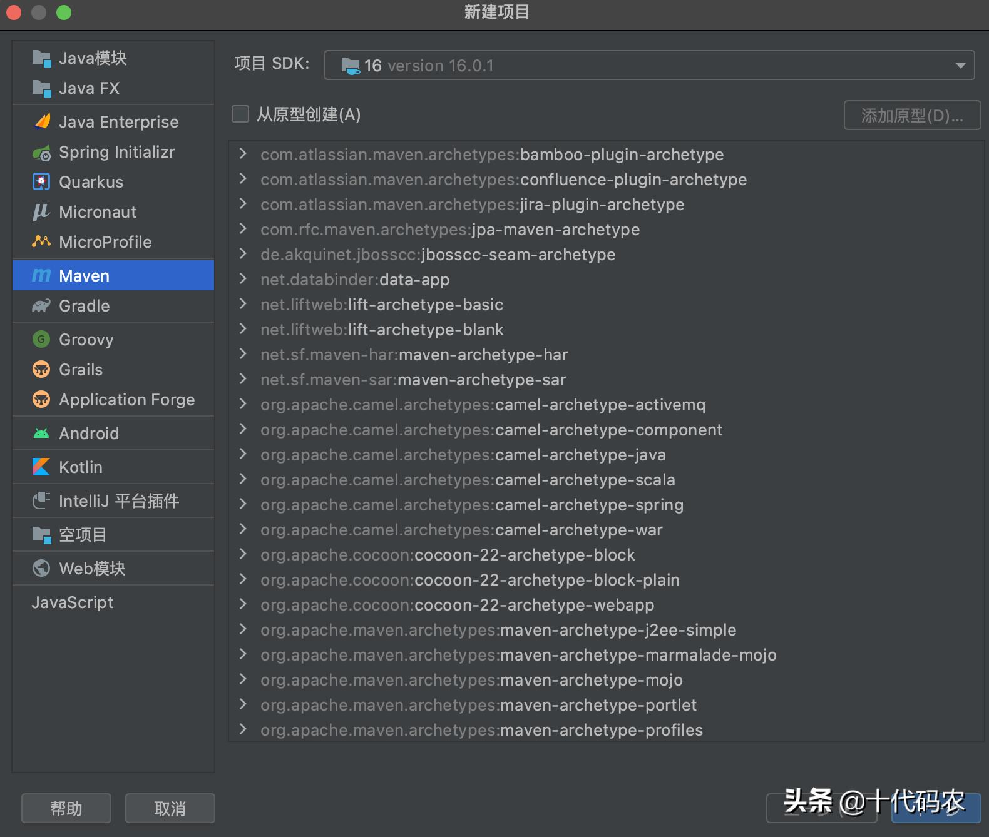The height and width of the screenshot is (837, 989).
Task: Click the Android robot icon
Action: (x=41, y=433)
